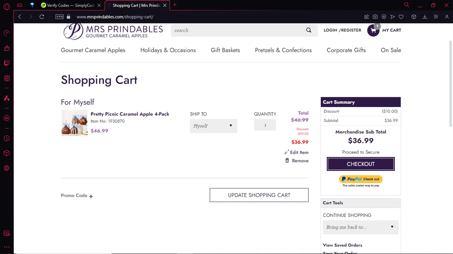The height and width of the screenshot is (254, 453).
Task: Open the Twitch sidebar panel
Action: tap(7, 63)
